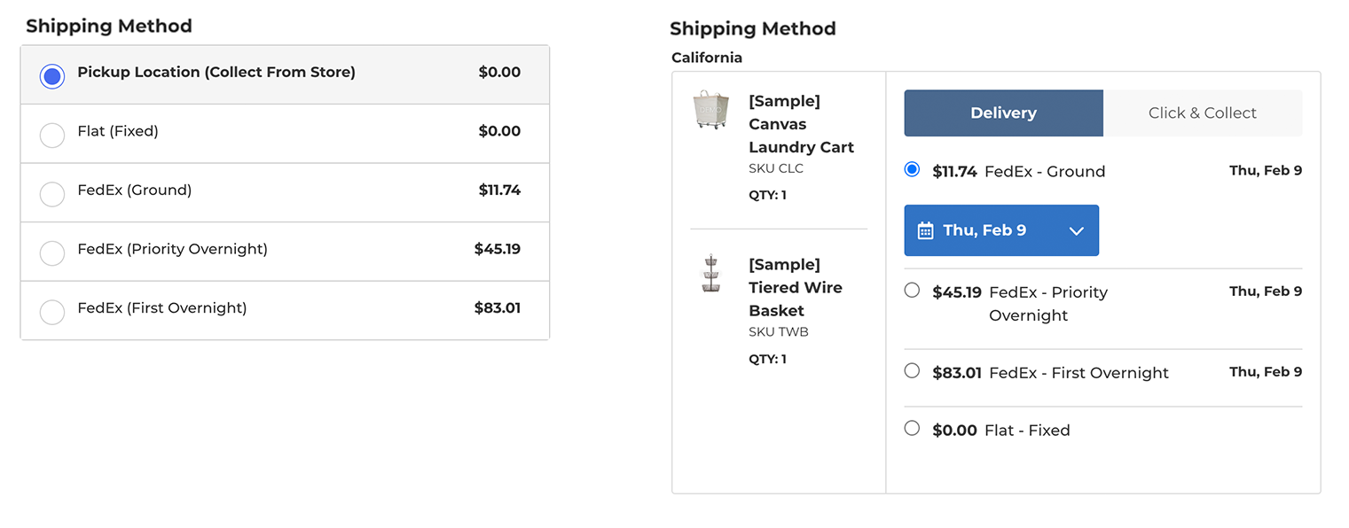This screenshot has height=528, width=1349.
Task: Open the Thu, Feb 9 delivery date dropdown
Action: point(1000,230)
